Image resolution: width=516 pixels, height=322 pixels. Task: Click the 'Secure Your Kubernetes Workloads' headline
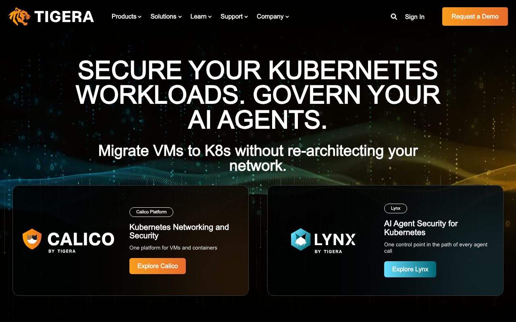coord(258,95)
